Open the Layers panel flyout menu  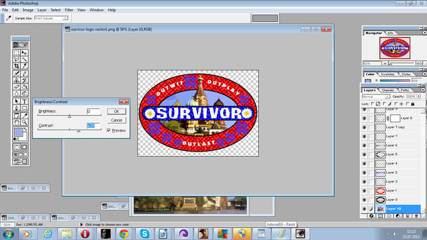coord(423,90)
